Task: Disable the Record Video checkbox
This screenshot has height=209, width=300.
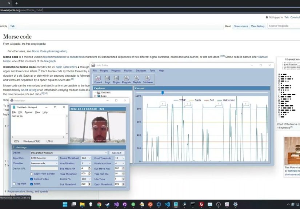Action: point(32,179)
